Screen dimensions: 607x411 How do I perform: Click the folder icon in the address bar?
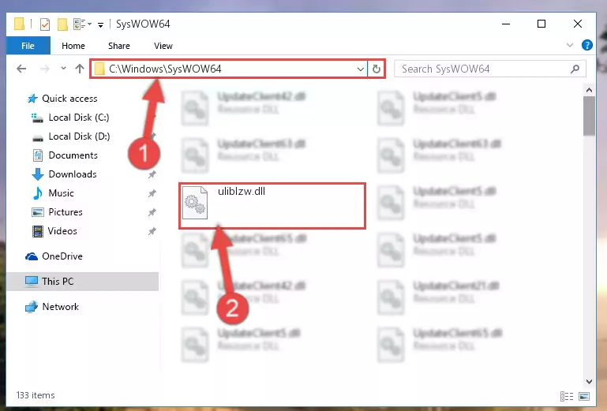coord(99,69)
